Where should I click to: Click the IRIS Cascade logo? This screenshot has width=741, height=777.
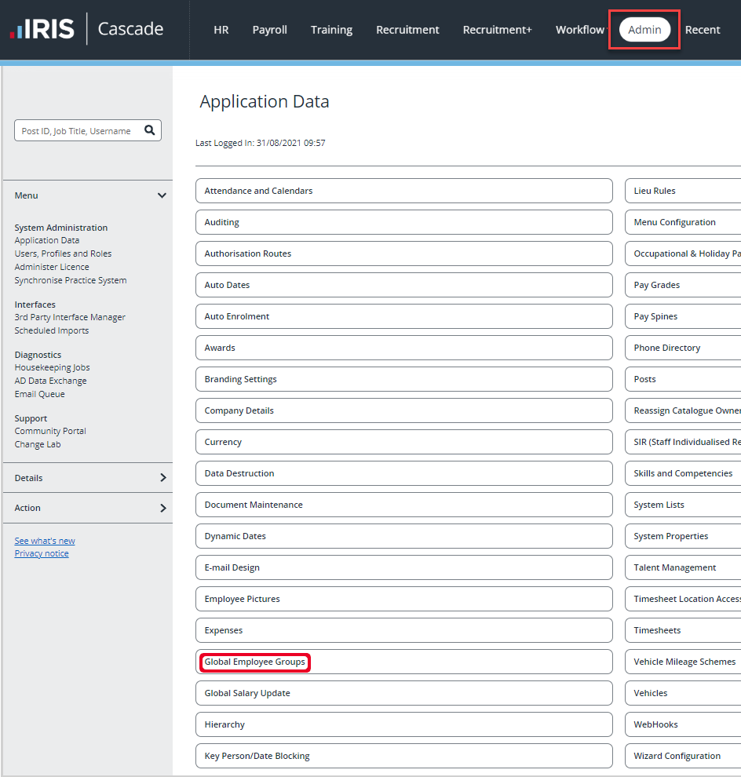[87, 29]
